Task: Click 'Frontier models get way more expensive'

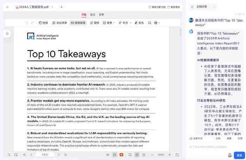Action: coord(59,101)
